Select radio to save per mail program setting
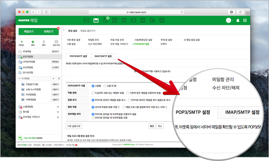The image size is (269, 161). pos(124,107)
